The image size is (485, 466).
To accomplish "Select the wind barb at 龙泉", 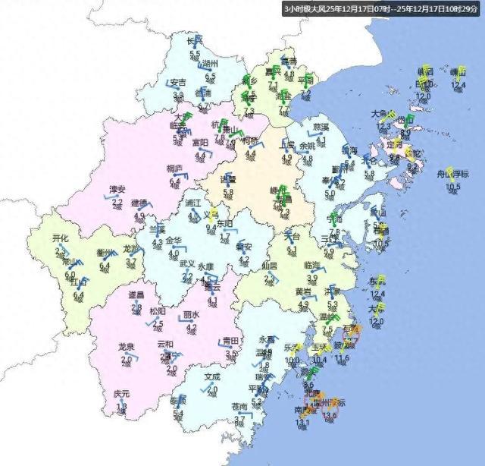I will (131, 357).
